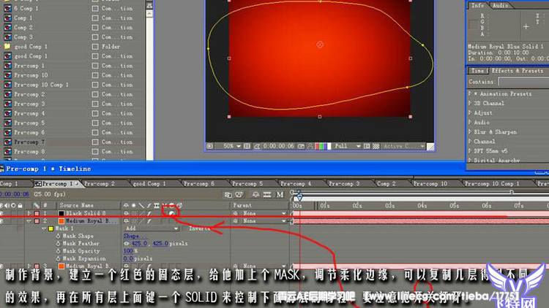Click the time reference icon beside the viewer timecode
Screen dimensions: 549x308
point(257,146)
